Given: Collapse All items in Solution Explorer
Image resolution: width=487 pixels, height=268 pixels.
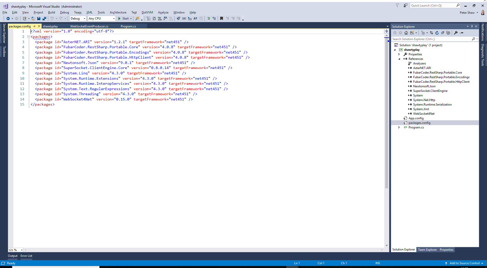Looking at the screenshot, I should click(443, 33).
